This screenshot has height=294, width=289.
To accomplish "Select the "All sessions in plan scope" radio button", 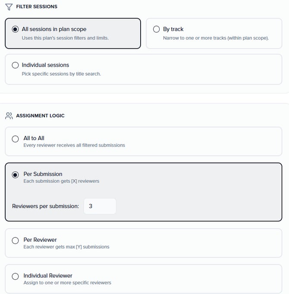I will 16,29.
